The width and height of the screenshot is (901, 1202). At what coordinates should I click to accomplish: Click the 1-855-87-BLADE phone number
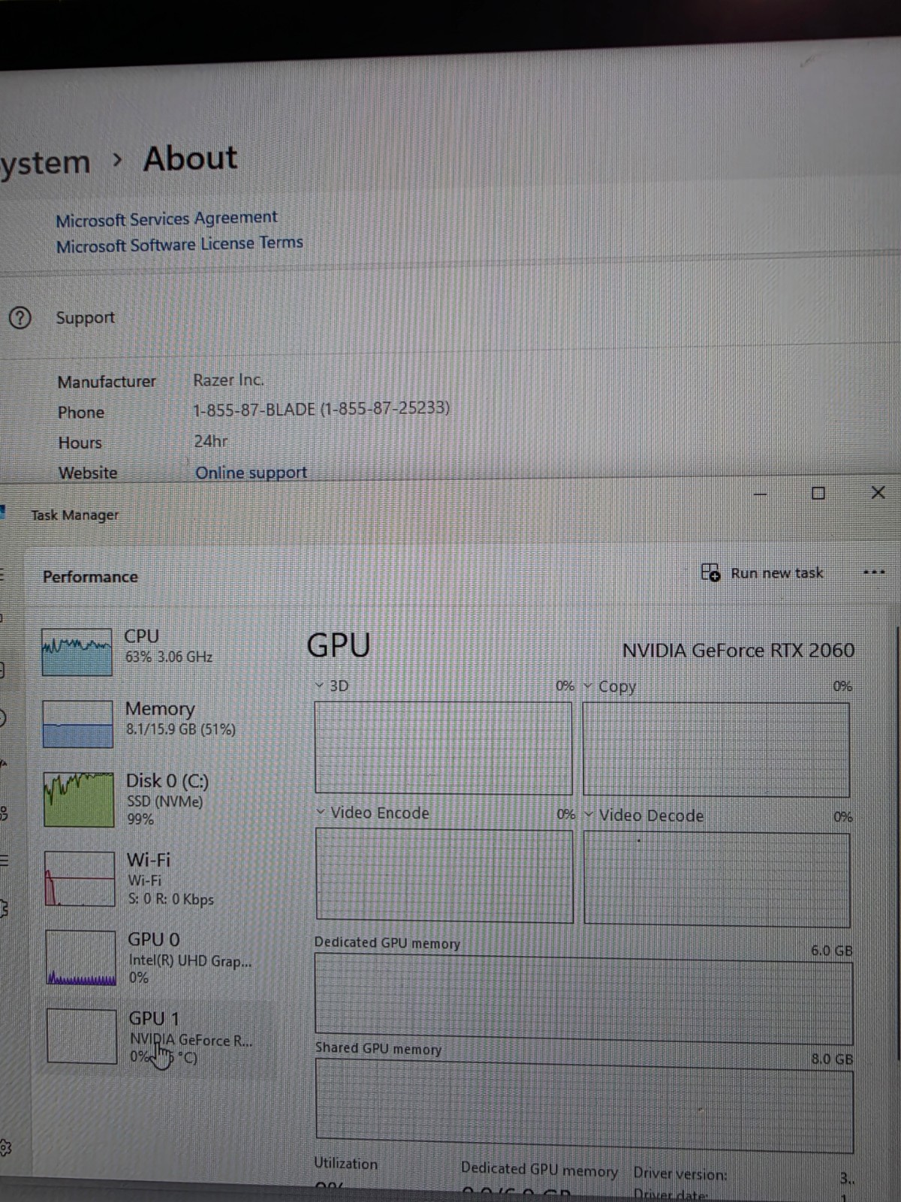coord(321,409)
